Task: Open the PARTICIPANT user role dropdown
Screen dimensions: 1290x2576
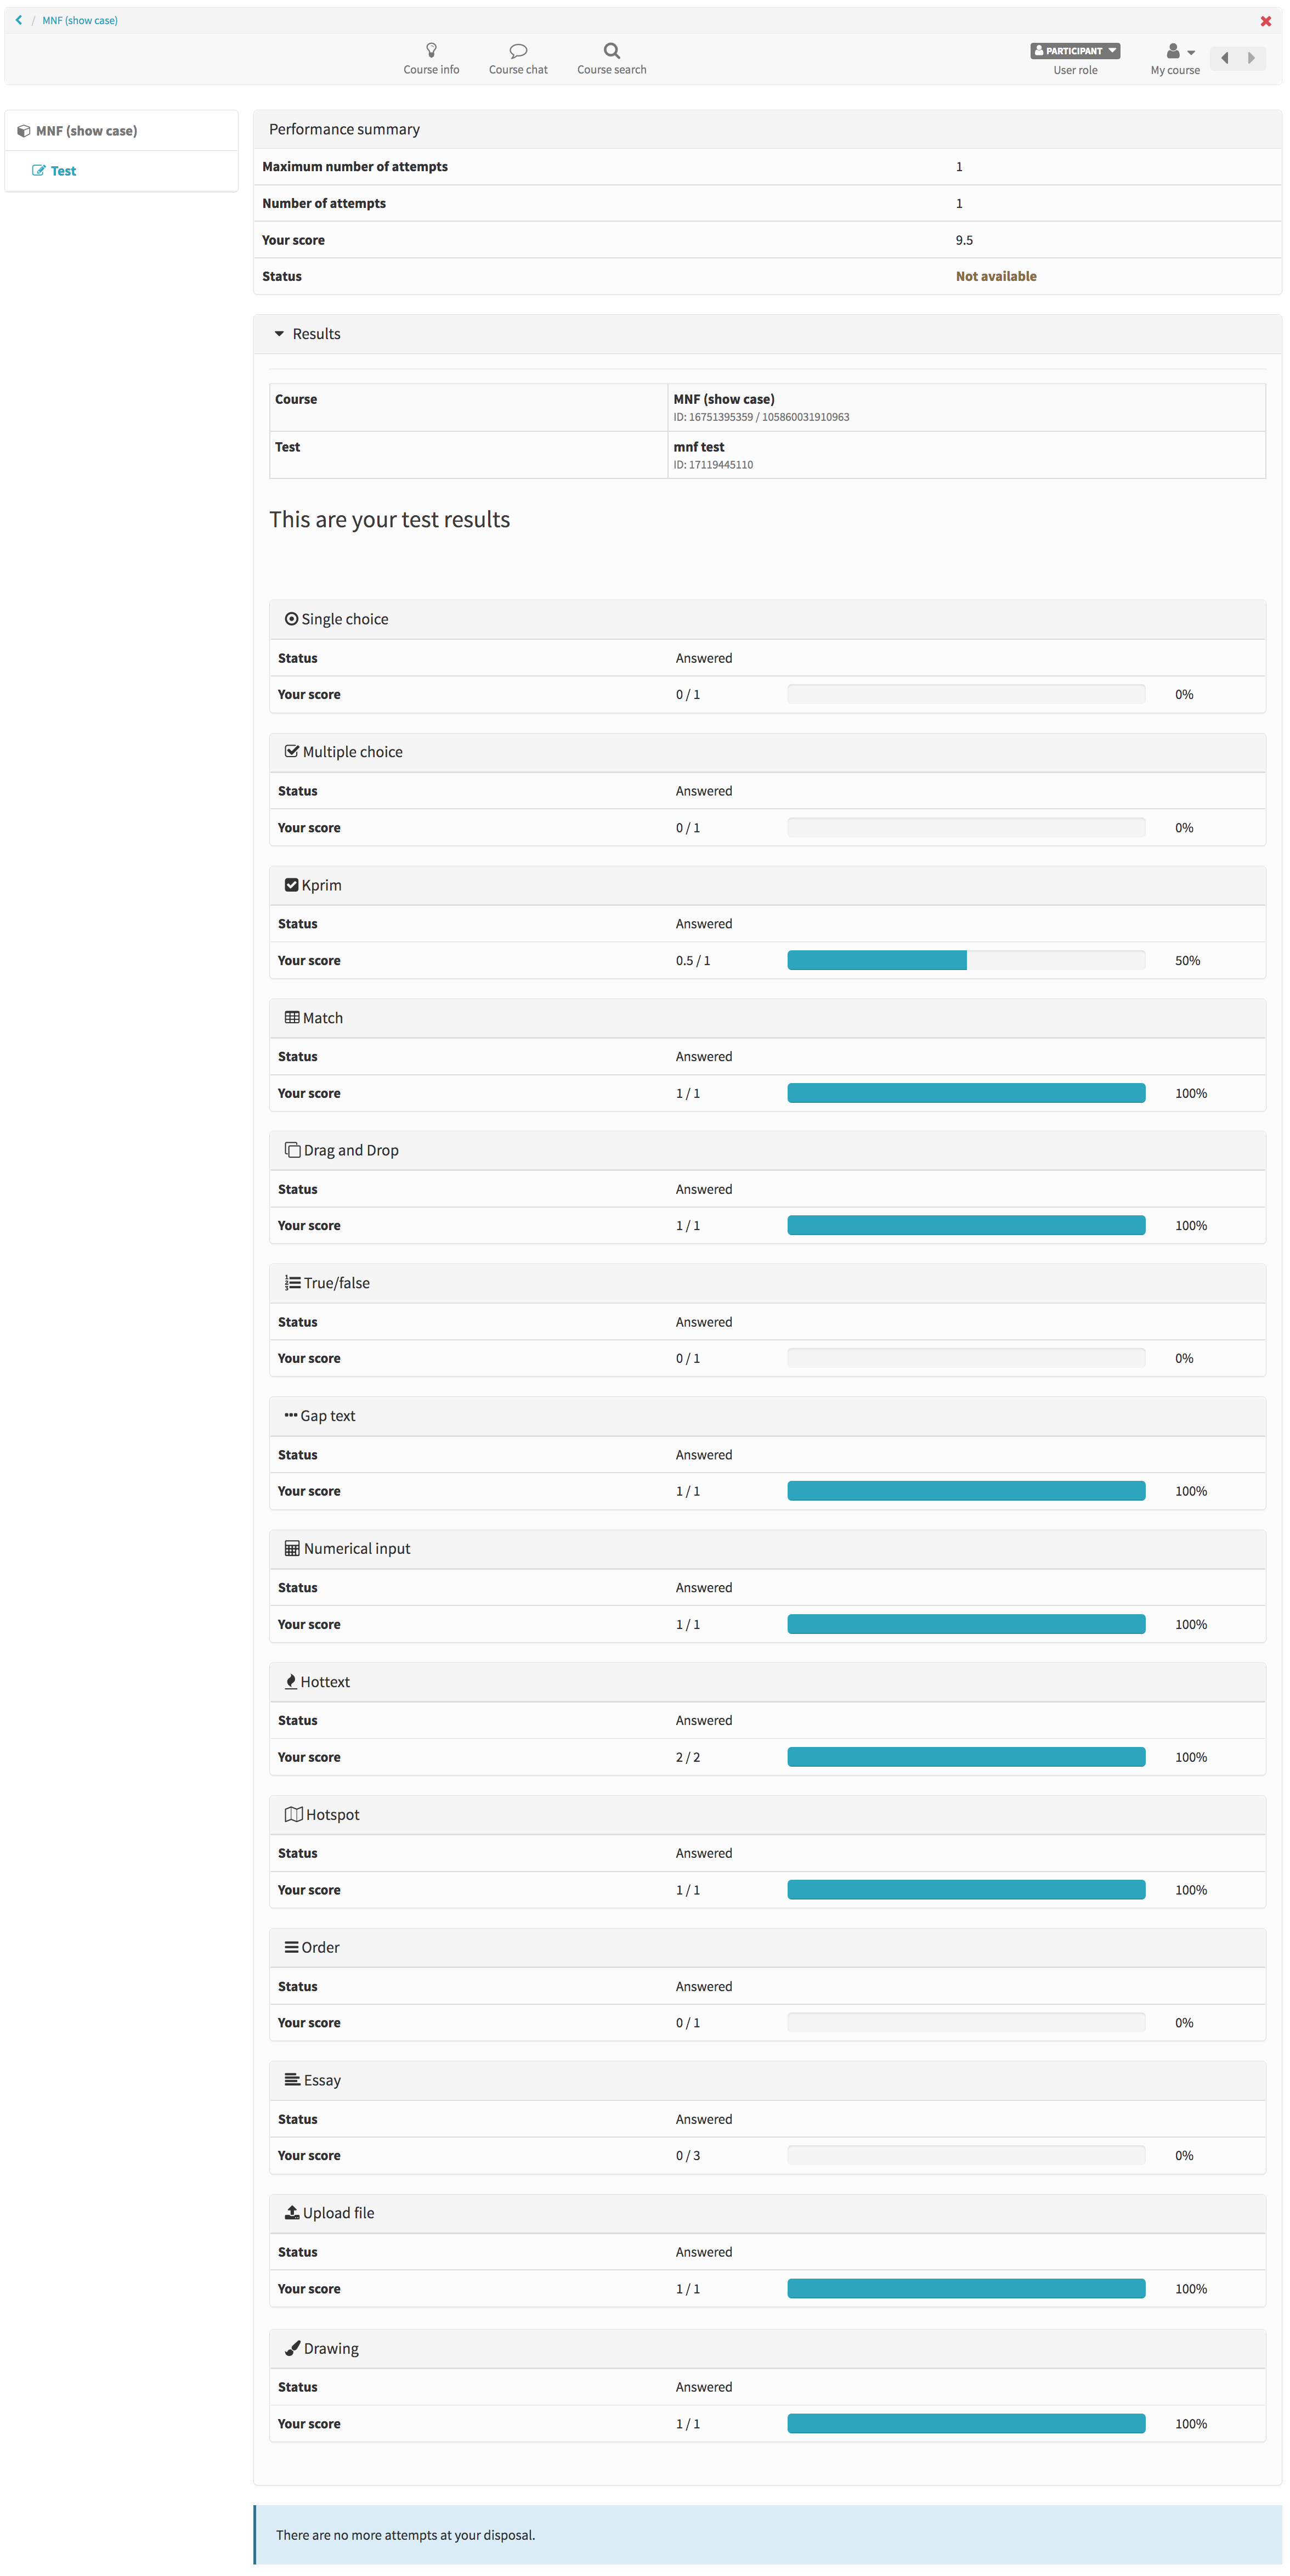Action: [x=1074, y=50]
